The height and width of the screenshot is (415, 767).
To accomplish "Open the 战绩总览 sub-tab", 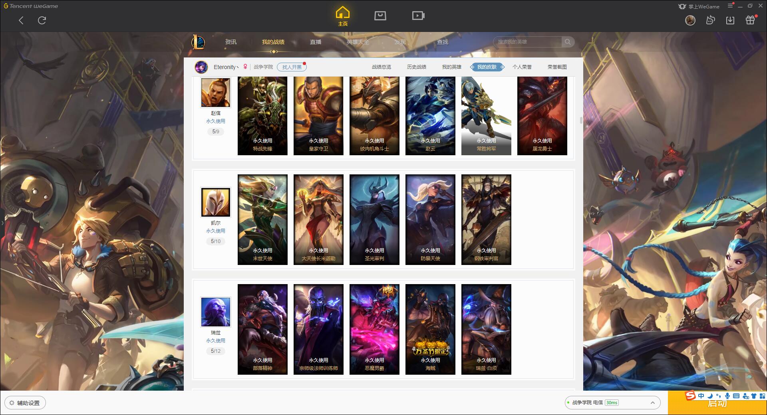I will coord(382,67).
